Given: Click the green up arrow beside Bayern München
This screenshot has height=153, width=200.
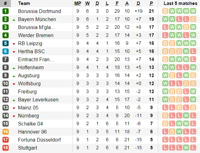Looking at the screenshot, I should [14, 19].
